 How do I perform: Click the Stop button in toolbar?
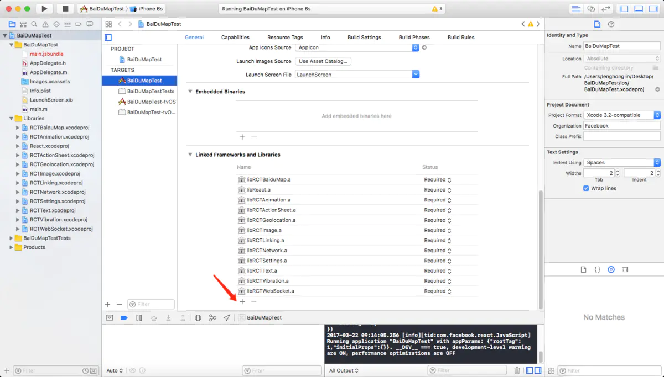[x=65, y=9]
